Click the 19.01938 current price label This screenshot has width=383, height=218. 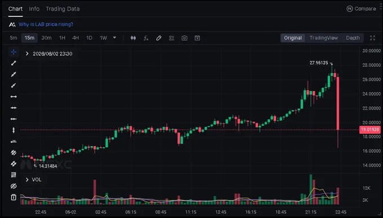tap(370, 130)
